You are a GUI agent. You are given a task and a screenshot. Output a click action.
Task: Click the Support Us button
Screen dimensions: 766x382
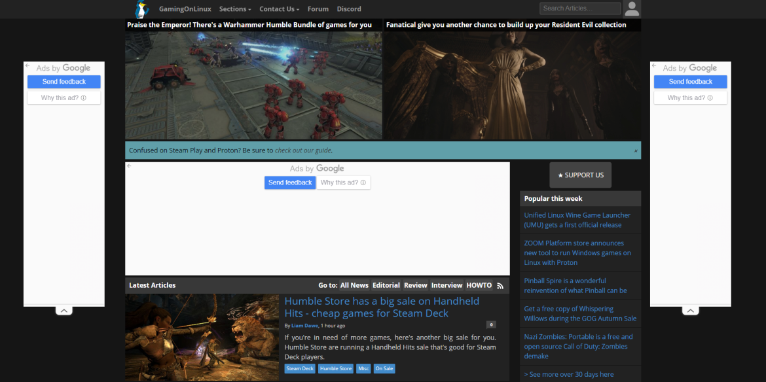tap(580, 175)
